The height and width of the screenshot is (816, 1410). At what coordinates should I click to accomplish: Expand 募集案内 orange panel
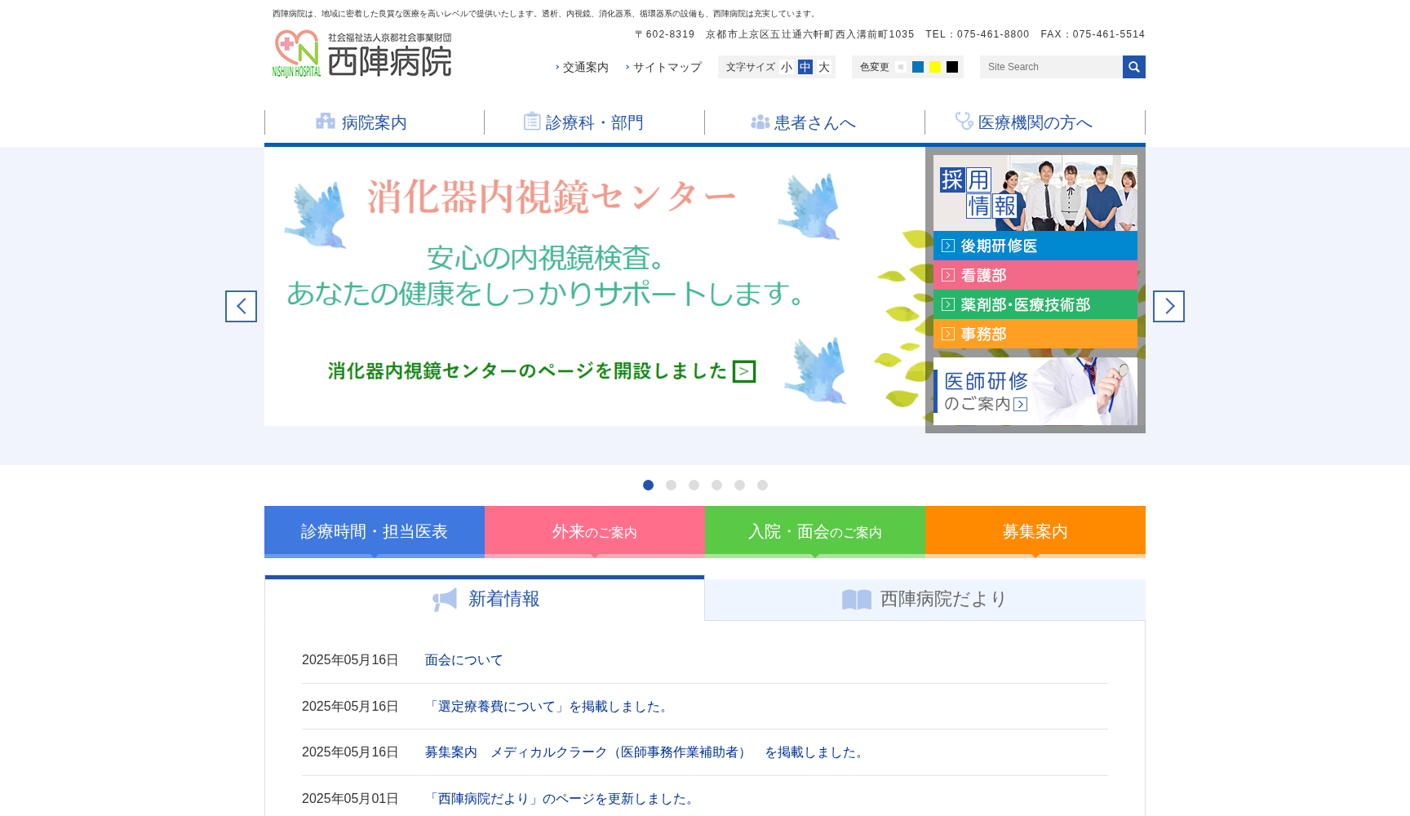[x=1035, y=532]
